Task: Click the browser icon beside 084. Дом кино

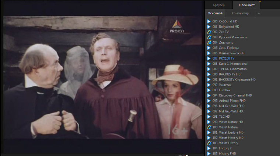Action: [209, 43]
